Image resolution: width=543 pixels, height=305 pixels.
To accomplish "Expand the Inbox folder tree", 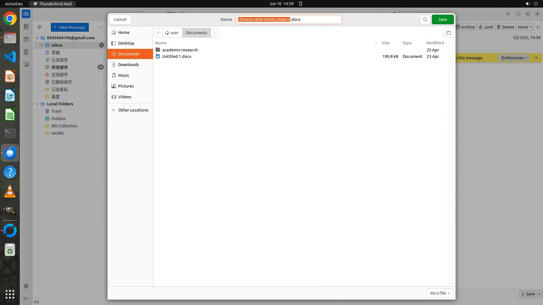I will (42, 45).
